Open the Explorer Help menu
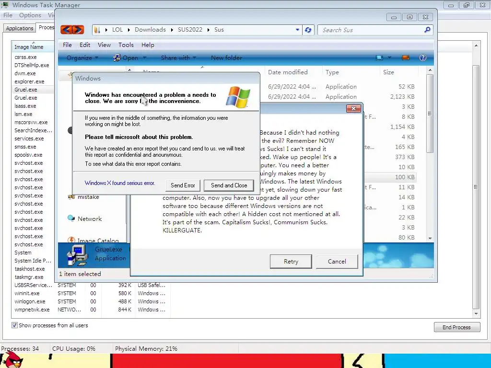Screen dimensions: 491x368 [148, 45]
